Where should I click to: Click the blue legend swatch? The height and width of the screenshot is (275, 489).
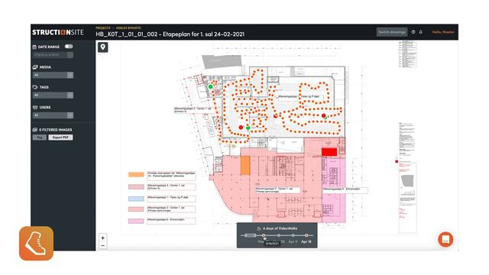click(x=136, y=199)
